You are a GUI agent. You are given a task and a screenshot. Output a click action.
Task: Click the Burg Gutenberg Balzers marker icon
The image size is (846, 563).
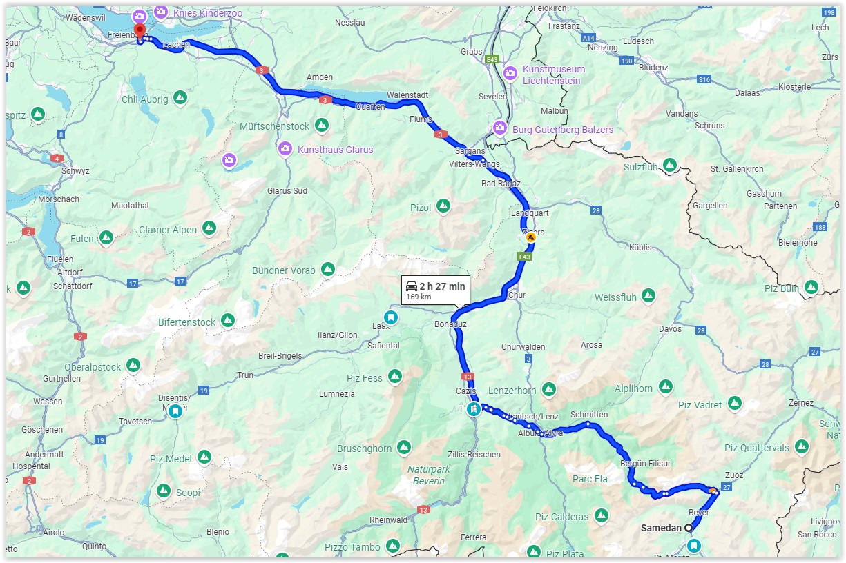coord(501,128)
